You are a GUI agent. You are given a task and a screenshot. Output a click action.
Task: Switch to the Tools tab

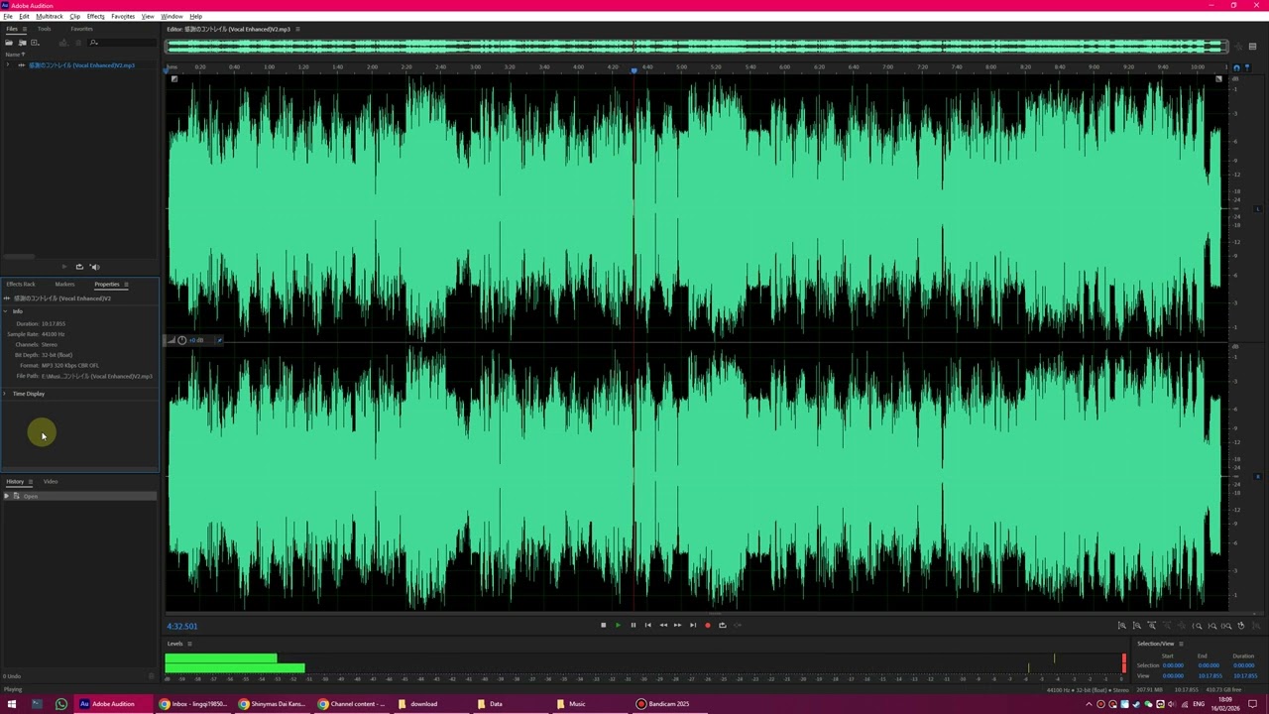click(x=45, y=29)
